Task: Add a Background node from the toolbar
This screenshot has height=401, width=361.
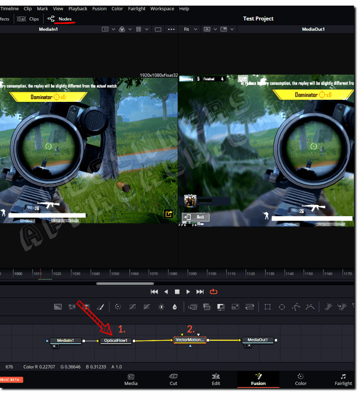Action: click(58, 307)
